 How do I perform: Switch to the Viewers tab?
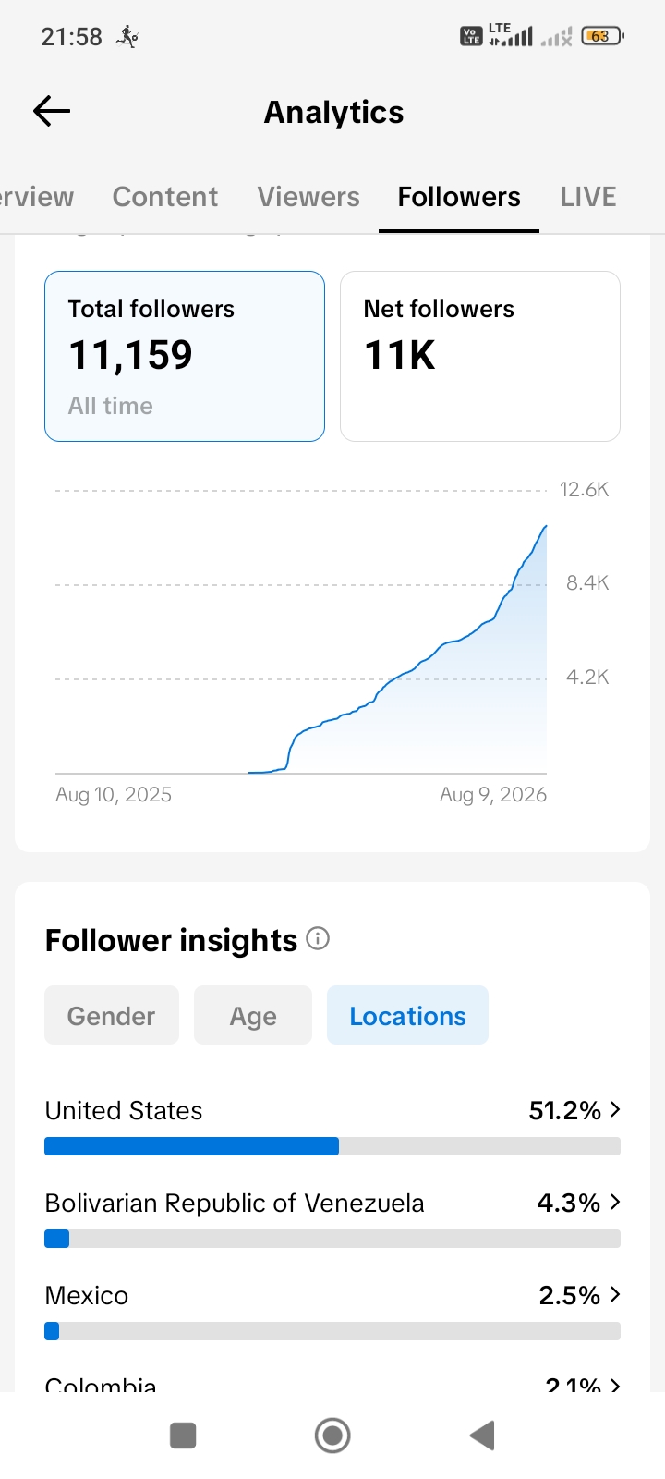pos(308,197)
